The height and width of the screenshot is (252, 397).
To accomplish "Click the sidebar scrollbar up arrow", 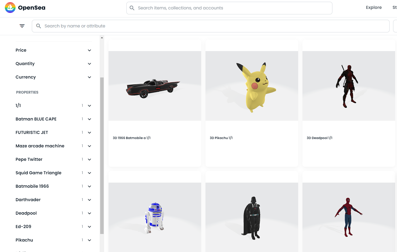I will coord(102,38).
